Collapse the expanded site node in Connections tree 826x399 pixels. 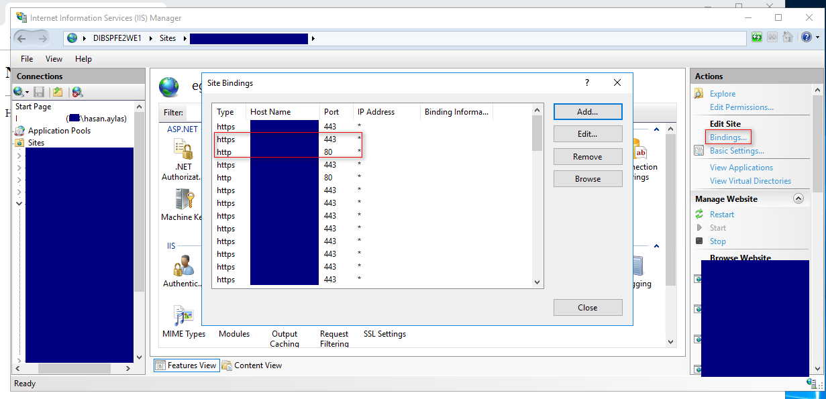19,203
